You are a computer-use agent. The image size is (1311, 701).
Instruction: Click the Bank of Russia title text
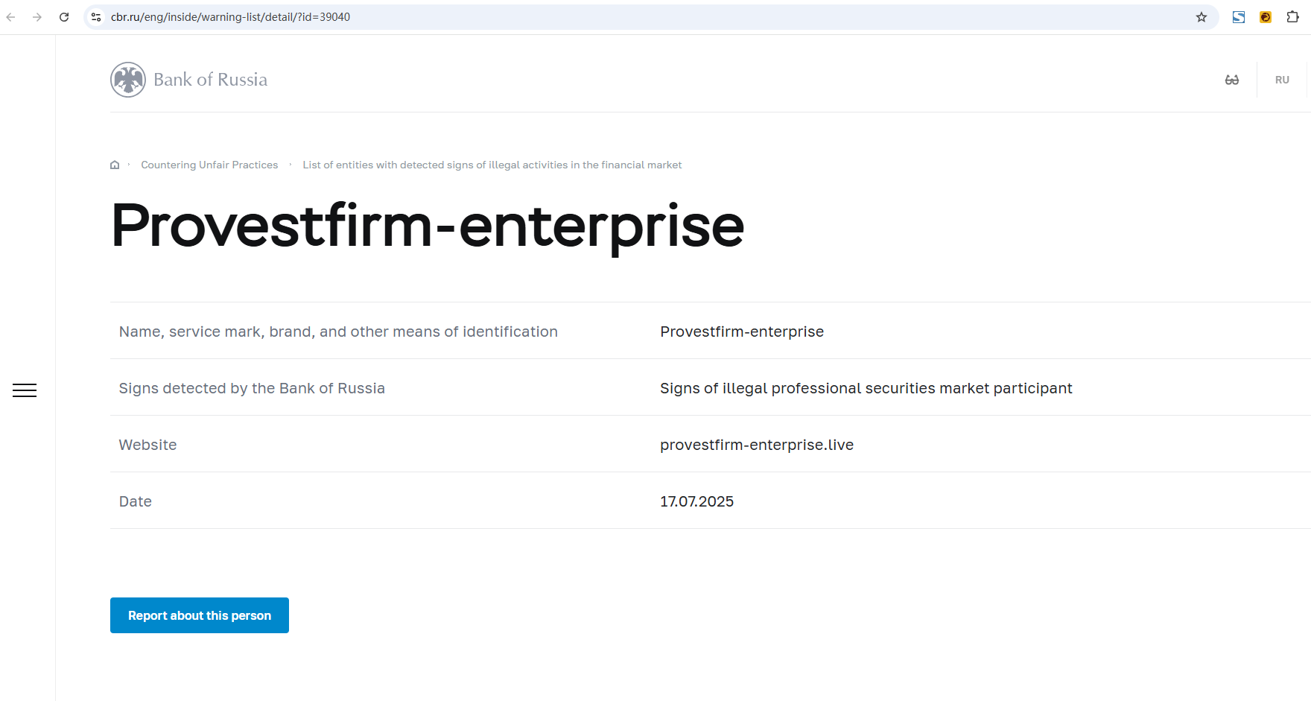210,80
